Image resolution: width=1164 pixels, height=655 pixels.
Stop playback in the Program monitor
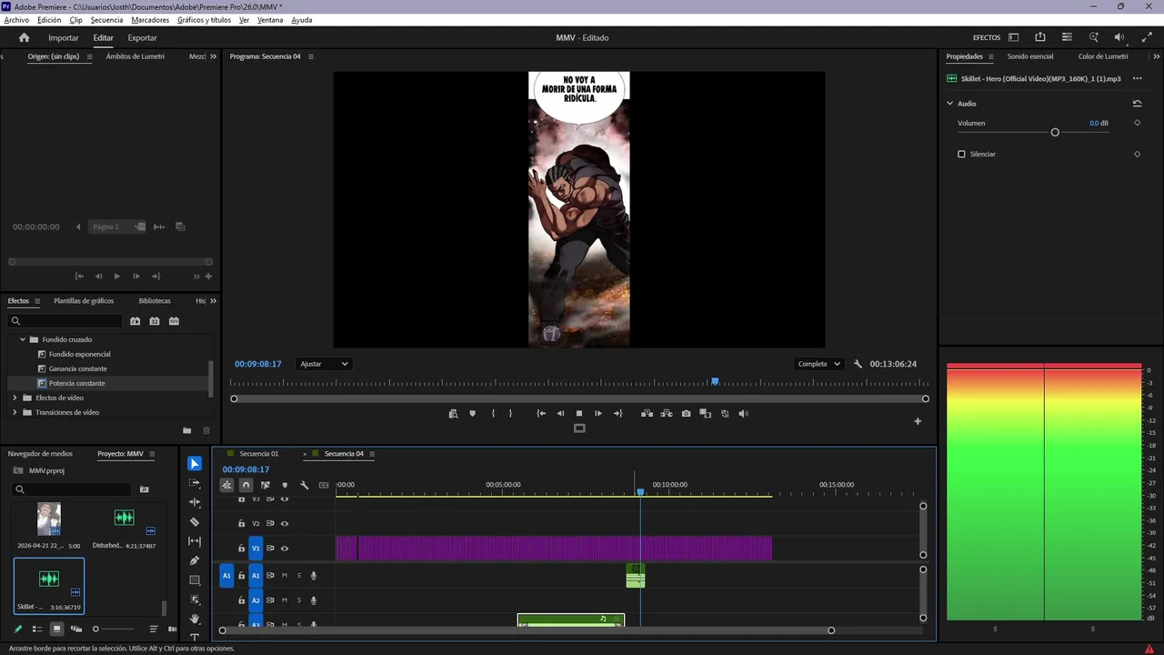coord(579,413)
